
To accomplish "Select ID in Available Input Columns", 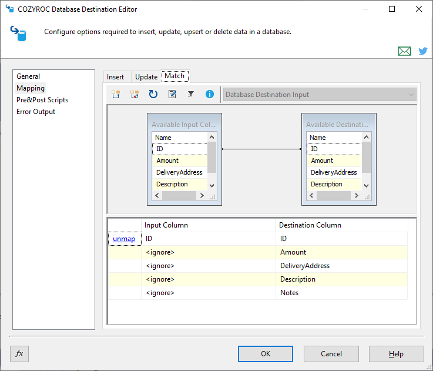I will click(x=180, y=149).
